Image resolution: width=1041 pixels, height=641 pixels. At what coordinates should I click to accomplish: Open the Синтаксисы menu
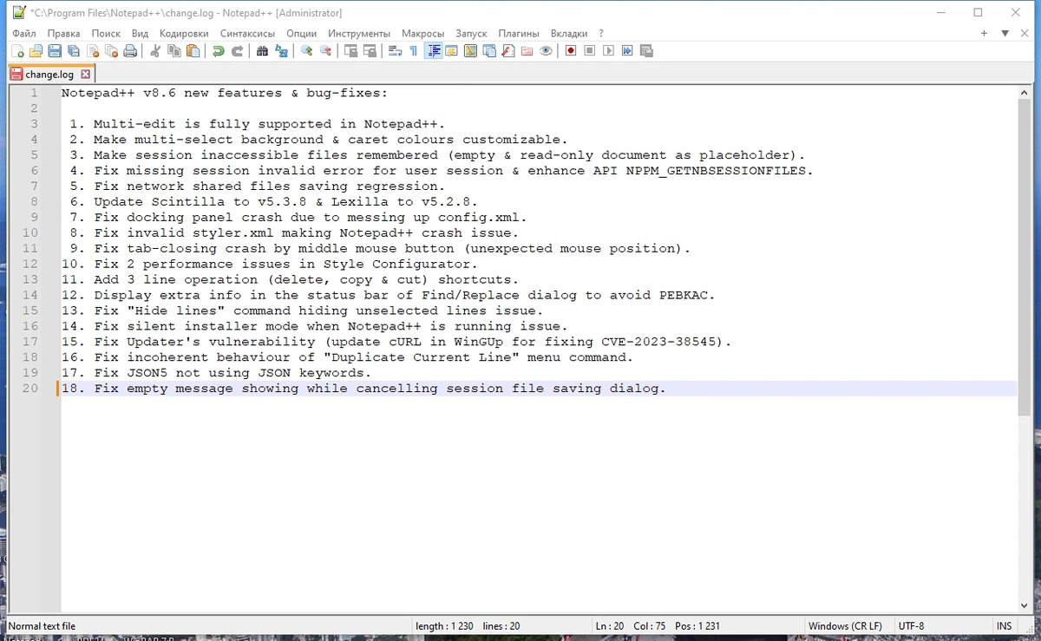tap(247, 33)
